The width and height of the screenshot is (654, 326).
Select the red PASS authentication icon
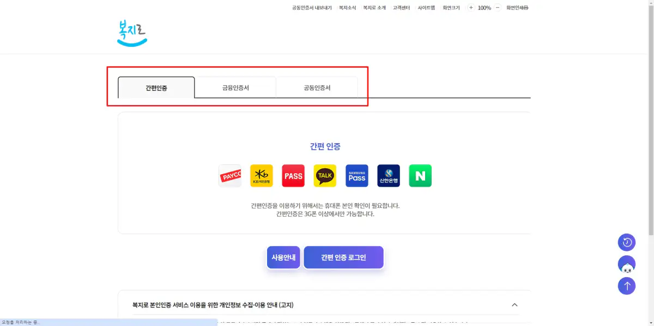coord(293,176)
